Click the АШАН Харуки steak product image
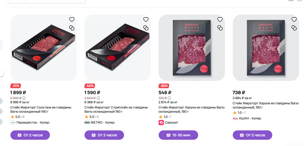304x146 pixels. point(266,48)
